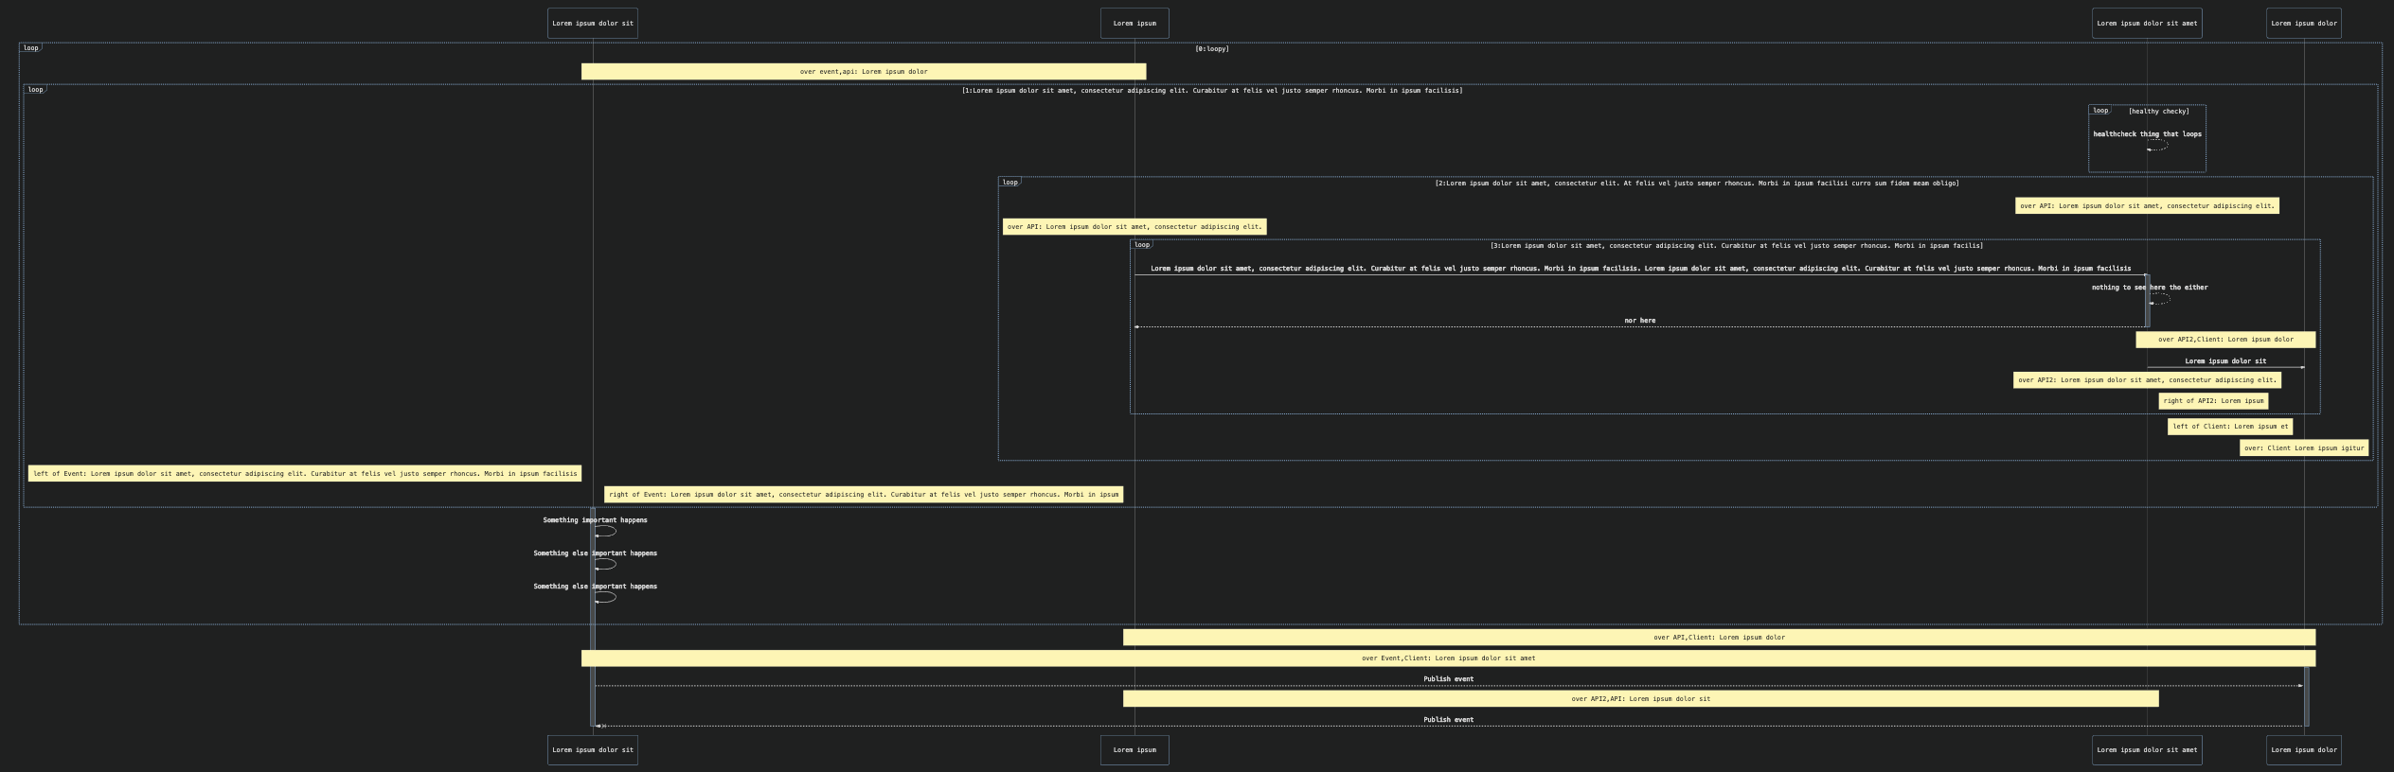This screenshot has width=2394, height=772.
Task: Click the "left of Client: Lorem ipsum et" note
Action: (x=2229, y=427)
